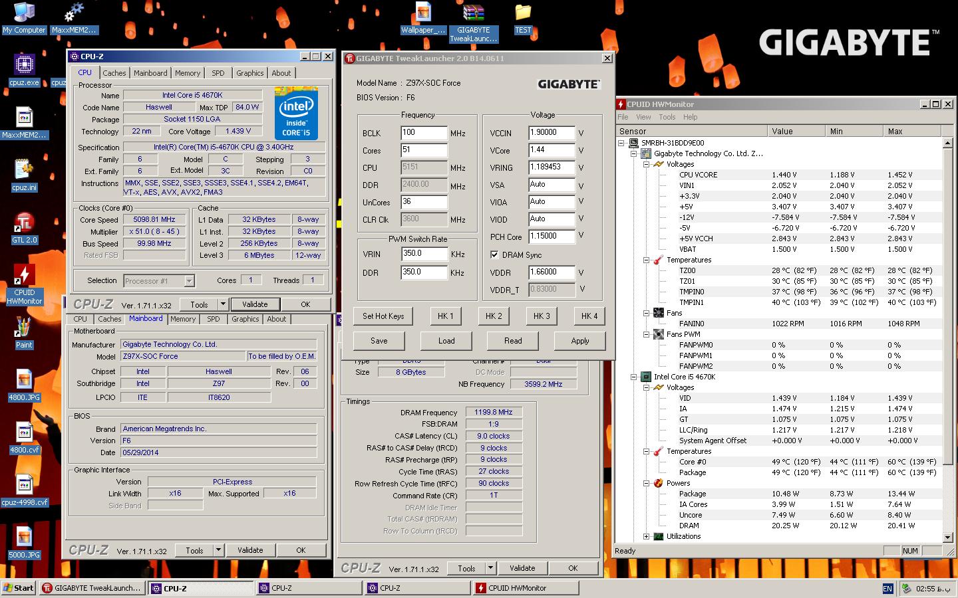
Task: Open cpuz-4998.cvf desktop file
Action: pyautogui.click(x=24, y=490)
